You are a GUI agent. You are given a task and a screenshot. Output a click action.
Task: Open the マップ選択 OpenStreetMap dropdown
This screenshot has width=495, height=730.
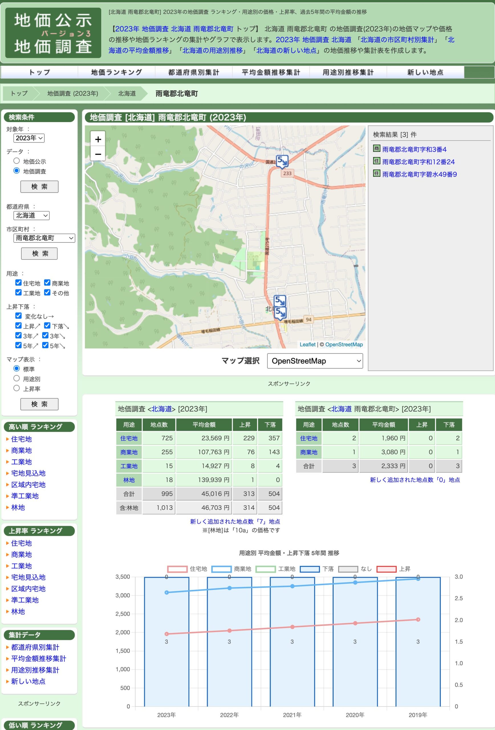pos(315,361)
